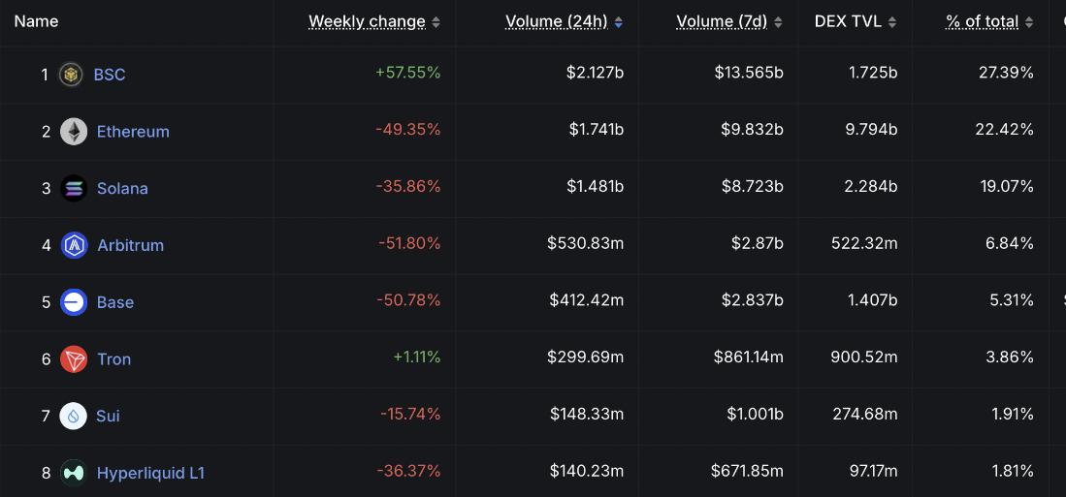Open the Tron chain link
This screenshot has height=497, width=1066.
pos(113,359)
